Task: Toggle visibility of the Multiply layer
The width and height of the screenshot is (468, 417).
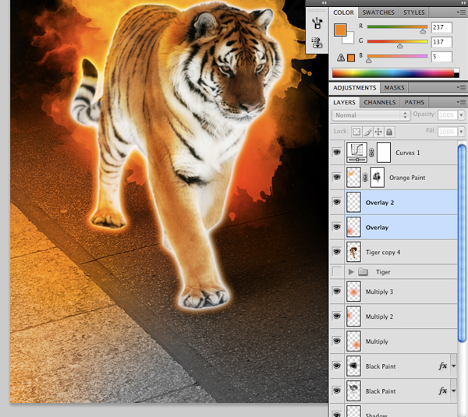Action: pyautogui.click(x=337, y=341)
